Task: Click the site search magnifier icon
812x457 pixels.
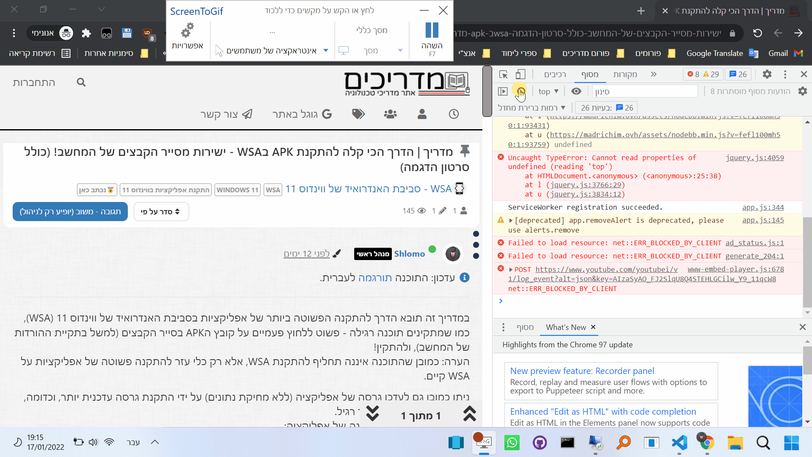Action: pos(81,82)
